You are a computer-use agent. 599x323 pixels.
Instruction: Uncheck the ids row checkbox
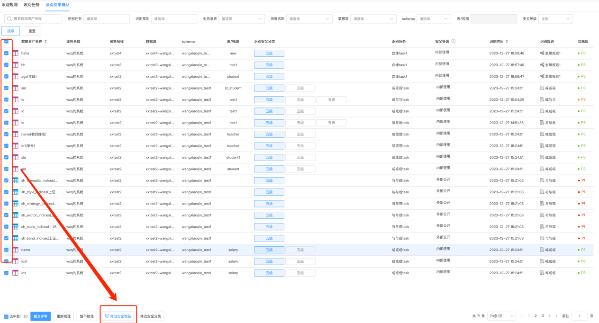coord(6,273)
